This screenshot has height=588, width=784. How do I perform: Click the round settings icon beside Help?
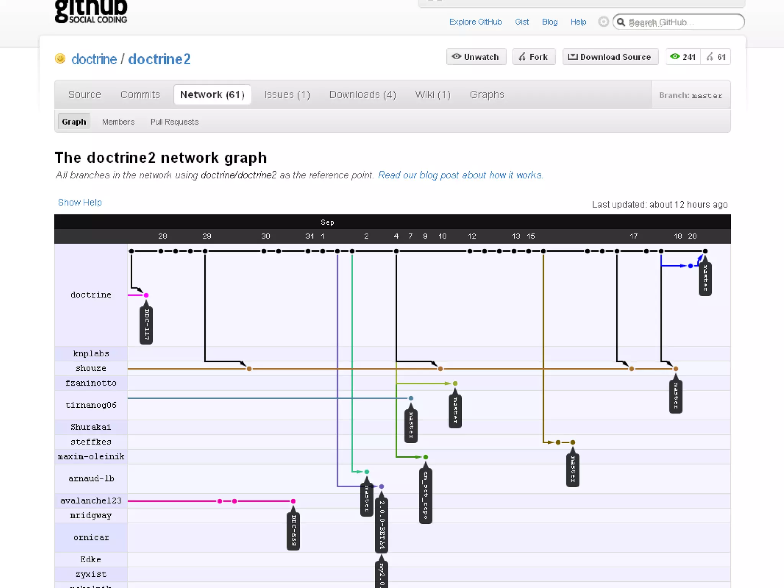coord(603,22)
